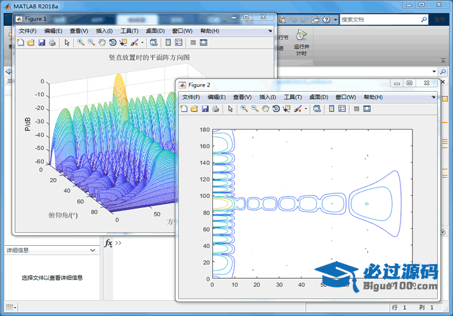Click Open File folder icon in Figure 1

tap(30, 42)
